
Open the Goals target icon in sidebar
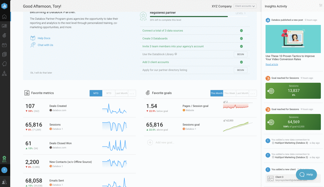[x=4, y=35]
